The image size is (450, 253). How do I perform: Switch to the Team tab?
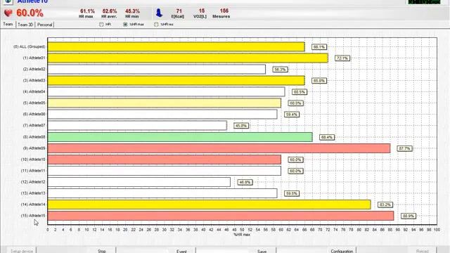(8, 25)
